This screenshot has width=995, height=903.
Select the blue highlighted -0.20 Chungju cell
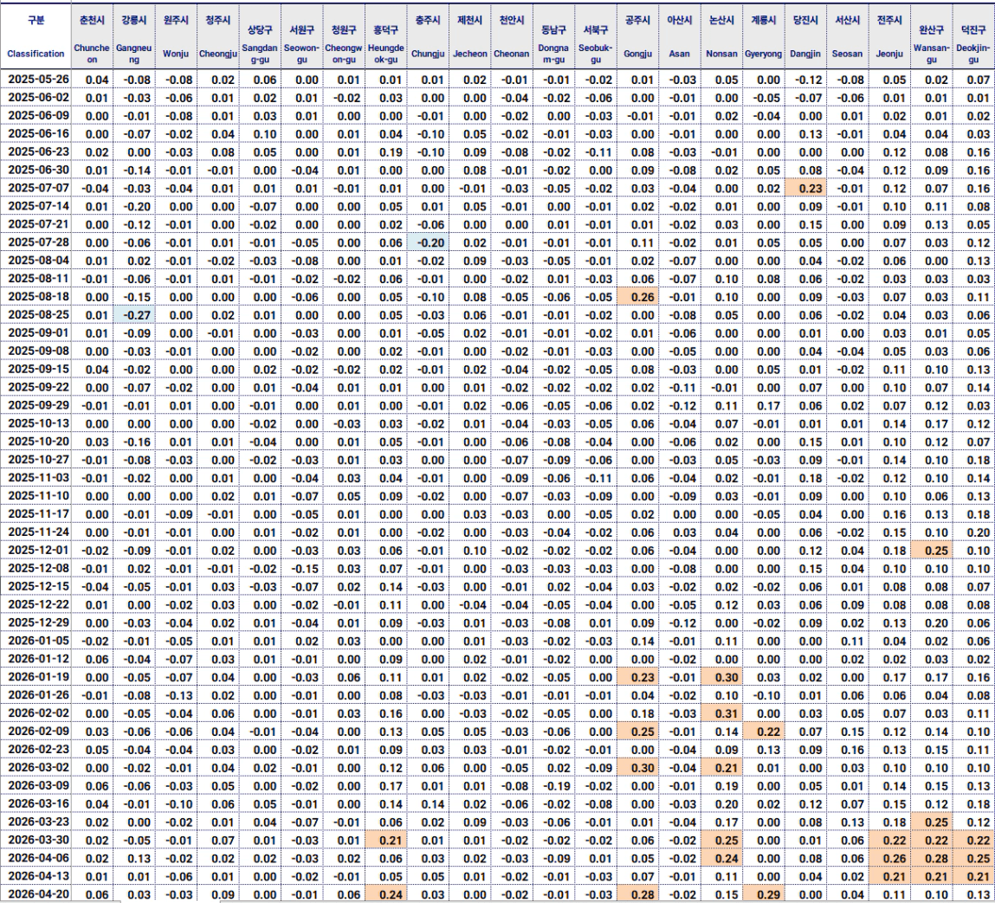tap(428, 242)
